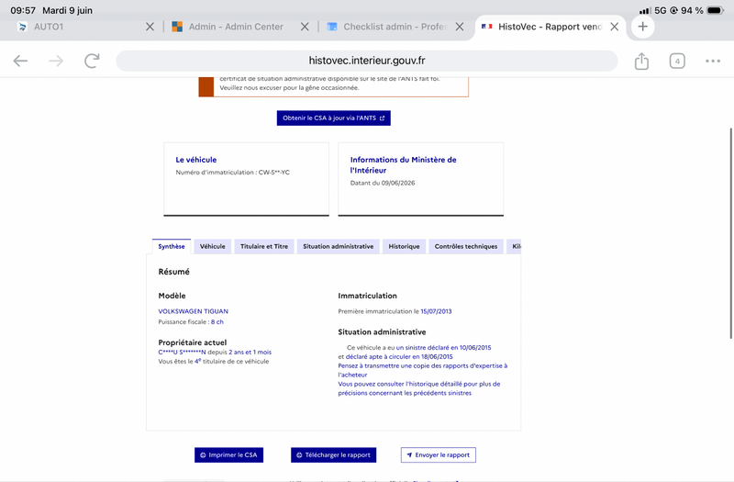Switch to the Checklist admin tab
Image resolution: width=734 pixels, height=482 pixels.
pos(395,27)
